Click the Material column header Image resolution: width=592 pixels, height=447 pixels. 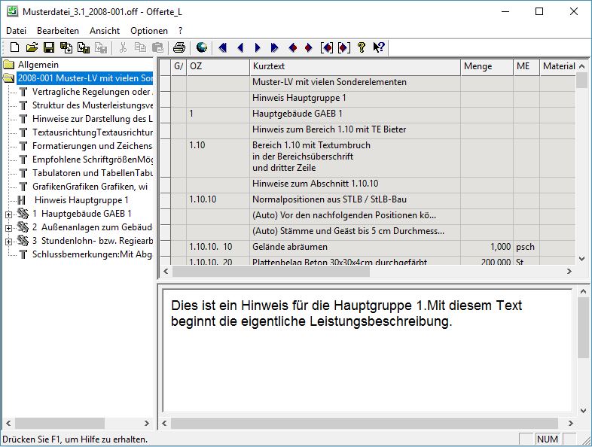click(x=558, y=66)
